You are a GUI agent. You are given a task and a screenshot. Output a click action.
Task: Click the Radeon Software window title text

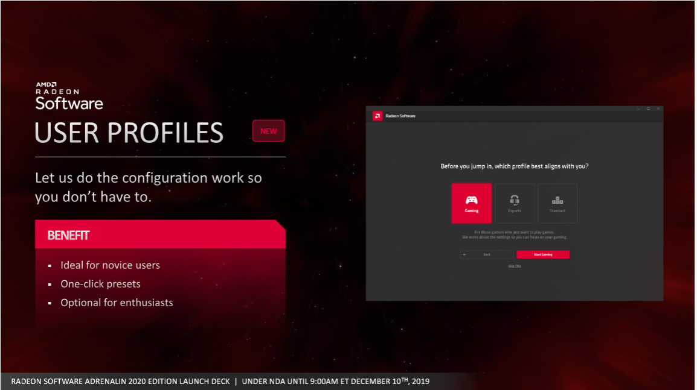[401, 116]
